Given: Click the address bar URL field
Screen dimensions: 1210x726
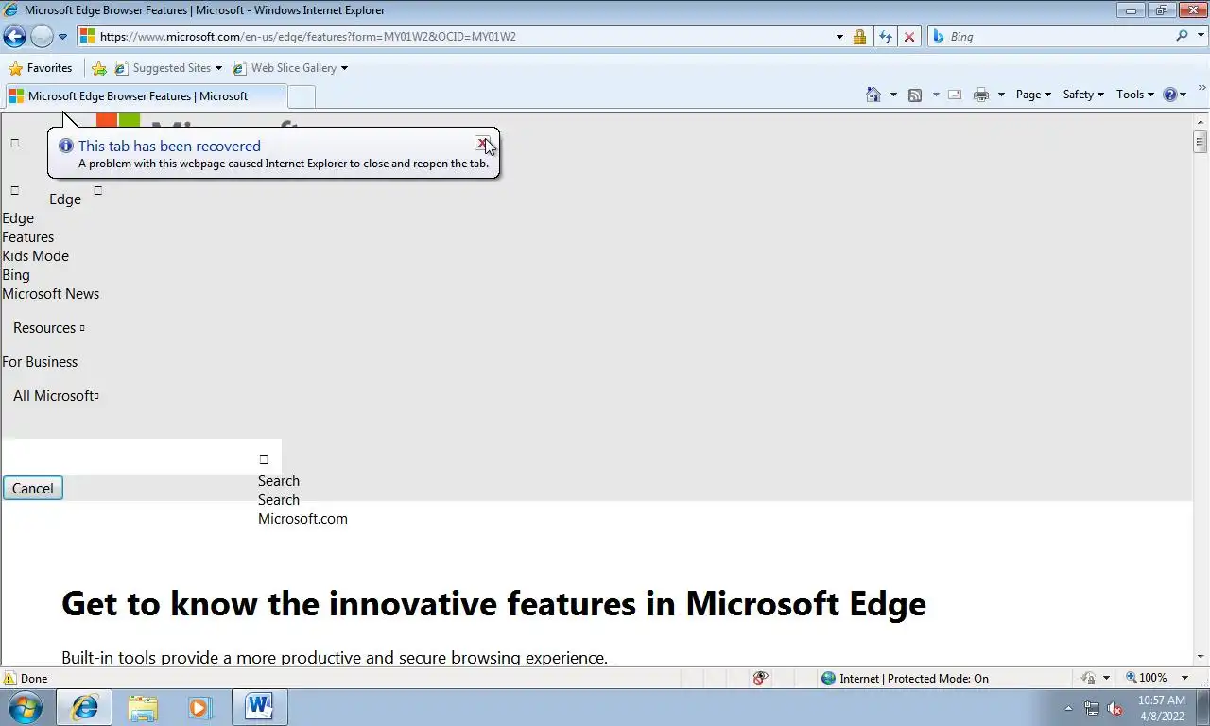Looking at the screenshot, I should 454,37.
